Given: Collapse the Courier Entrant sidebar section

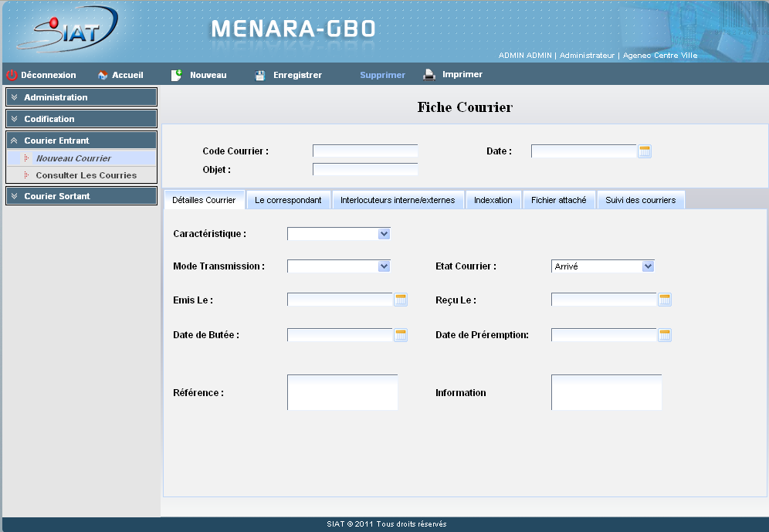Looking at the screenshot, I should pos(81,141).
